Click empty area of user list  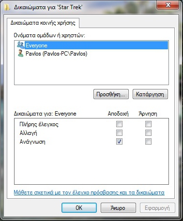coord(91,71)
